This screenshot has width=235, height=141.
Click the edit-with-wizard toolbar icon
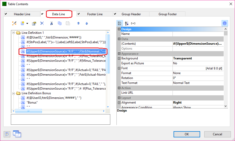(x=14, y=23)
